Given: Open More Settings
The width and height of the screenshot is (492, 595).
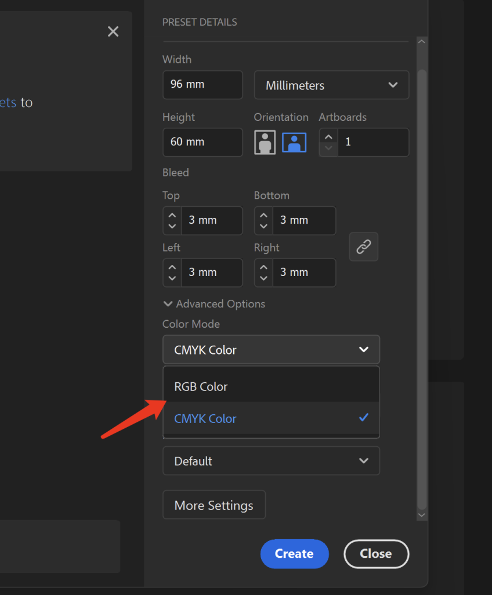Looking at the screenshot, I should (214, 505).
